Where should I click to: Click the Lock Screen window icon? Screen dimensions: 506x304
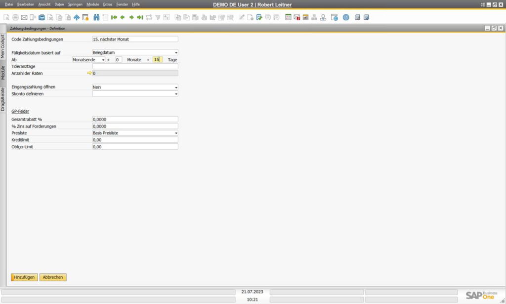tap(85, 17)
